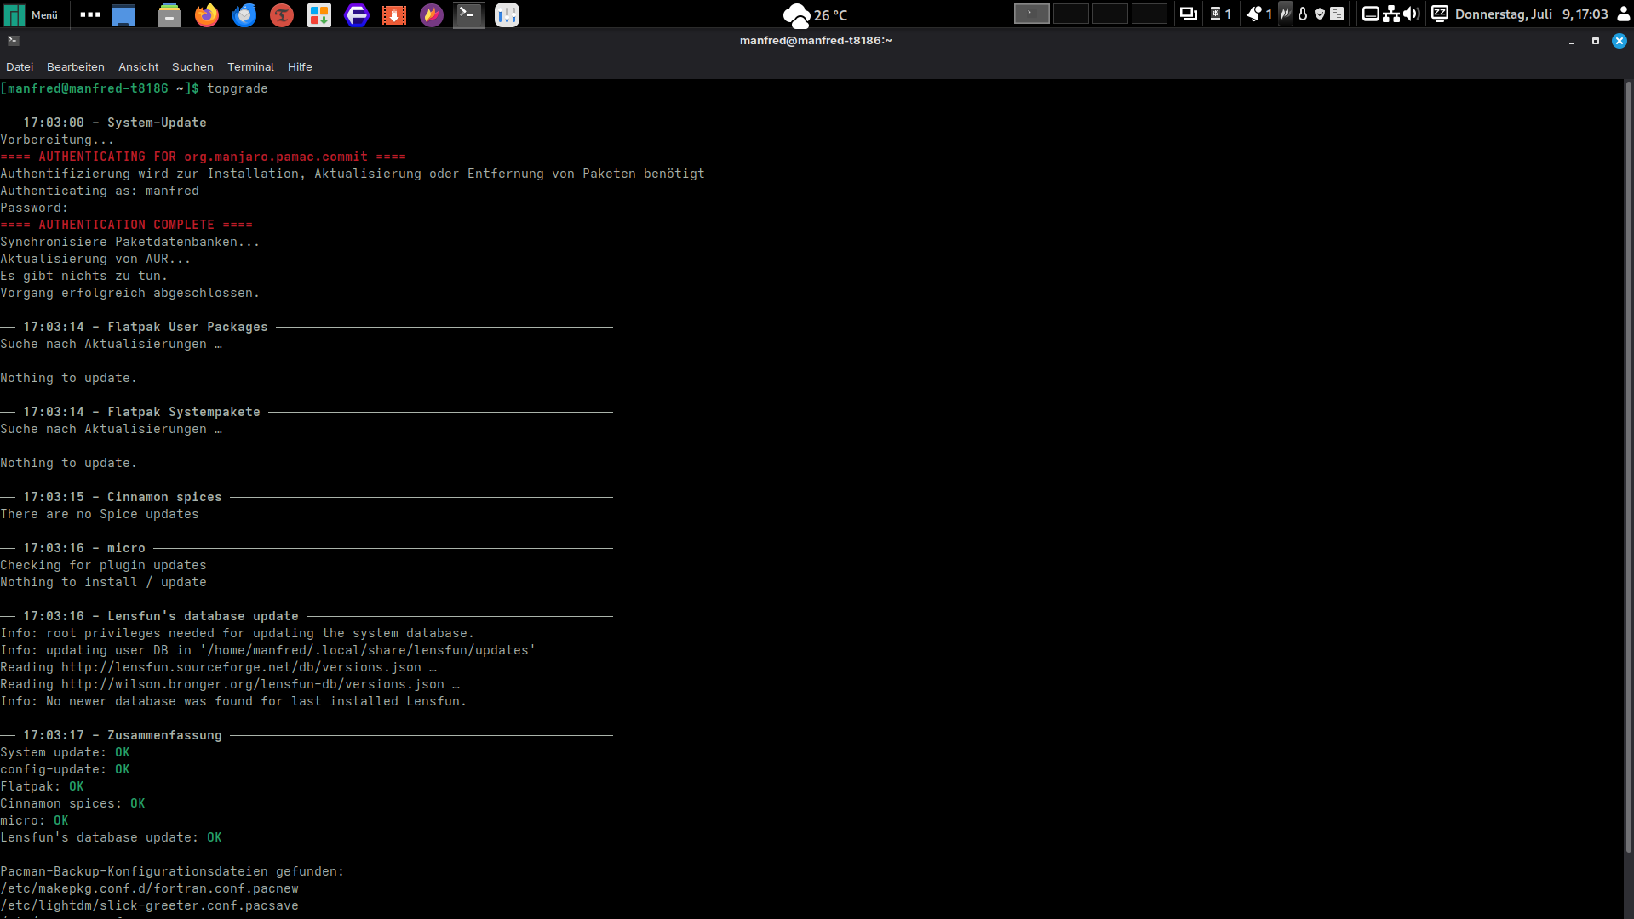
Task: Launch Firefox from the panel
Action: 207,14
